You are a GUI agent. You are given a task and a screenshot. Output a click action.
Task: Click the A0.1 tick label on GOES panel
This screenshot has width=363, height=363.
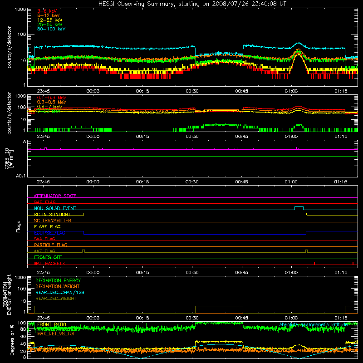click(21, 176)
